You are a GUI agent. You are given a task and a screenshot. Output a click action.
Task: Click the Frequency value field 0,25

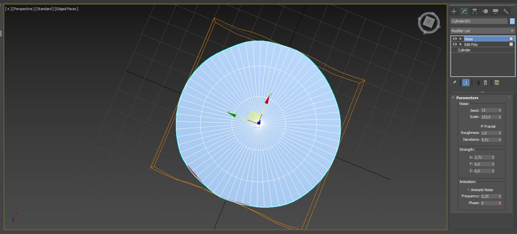[x=489, y=196]
